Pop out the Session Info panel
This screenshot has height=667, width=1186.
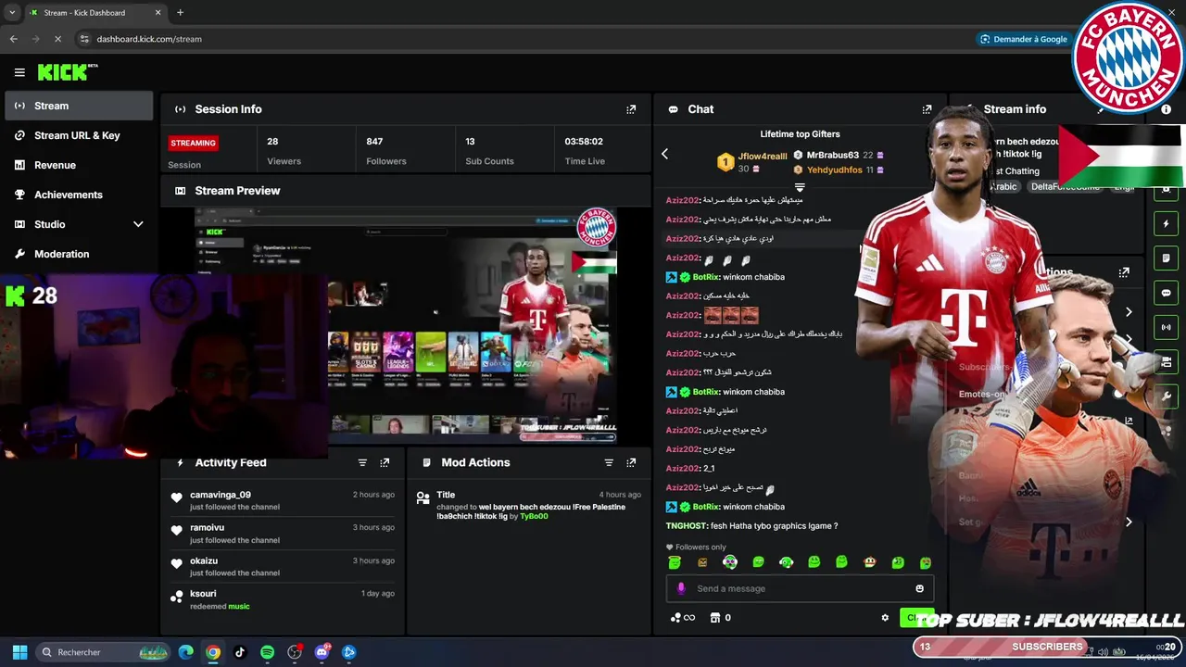click(x=631, y=109)
